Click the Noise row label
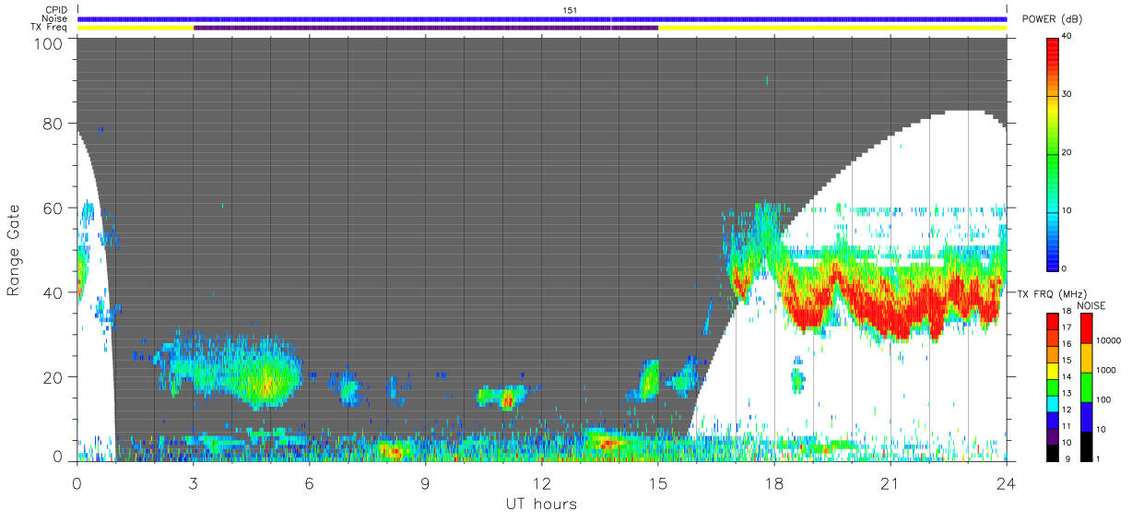This screenshot has width=1132, height=523. coord(55,18)
